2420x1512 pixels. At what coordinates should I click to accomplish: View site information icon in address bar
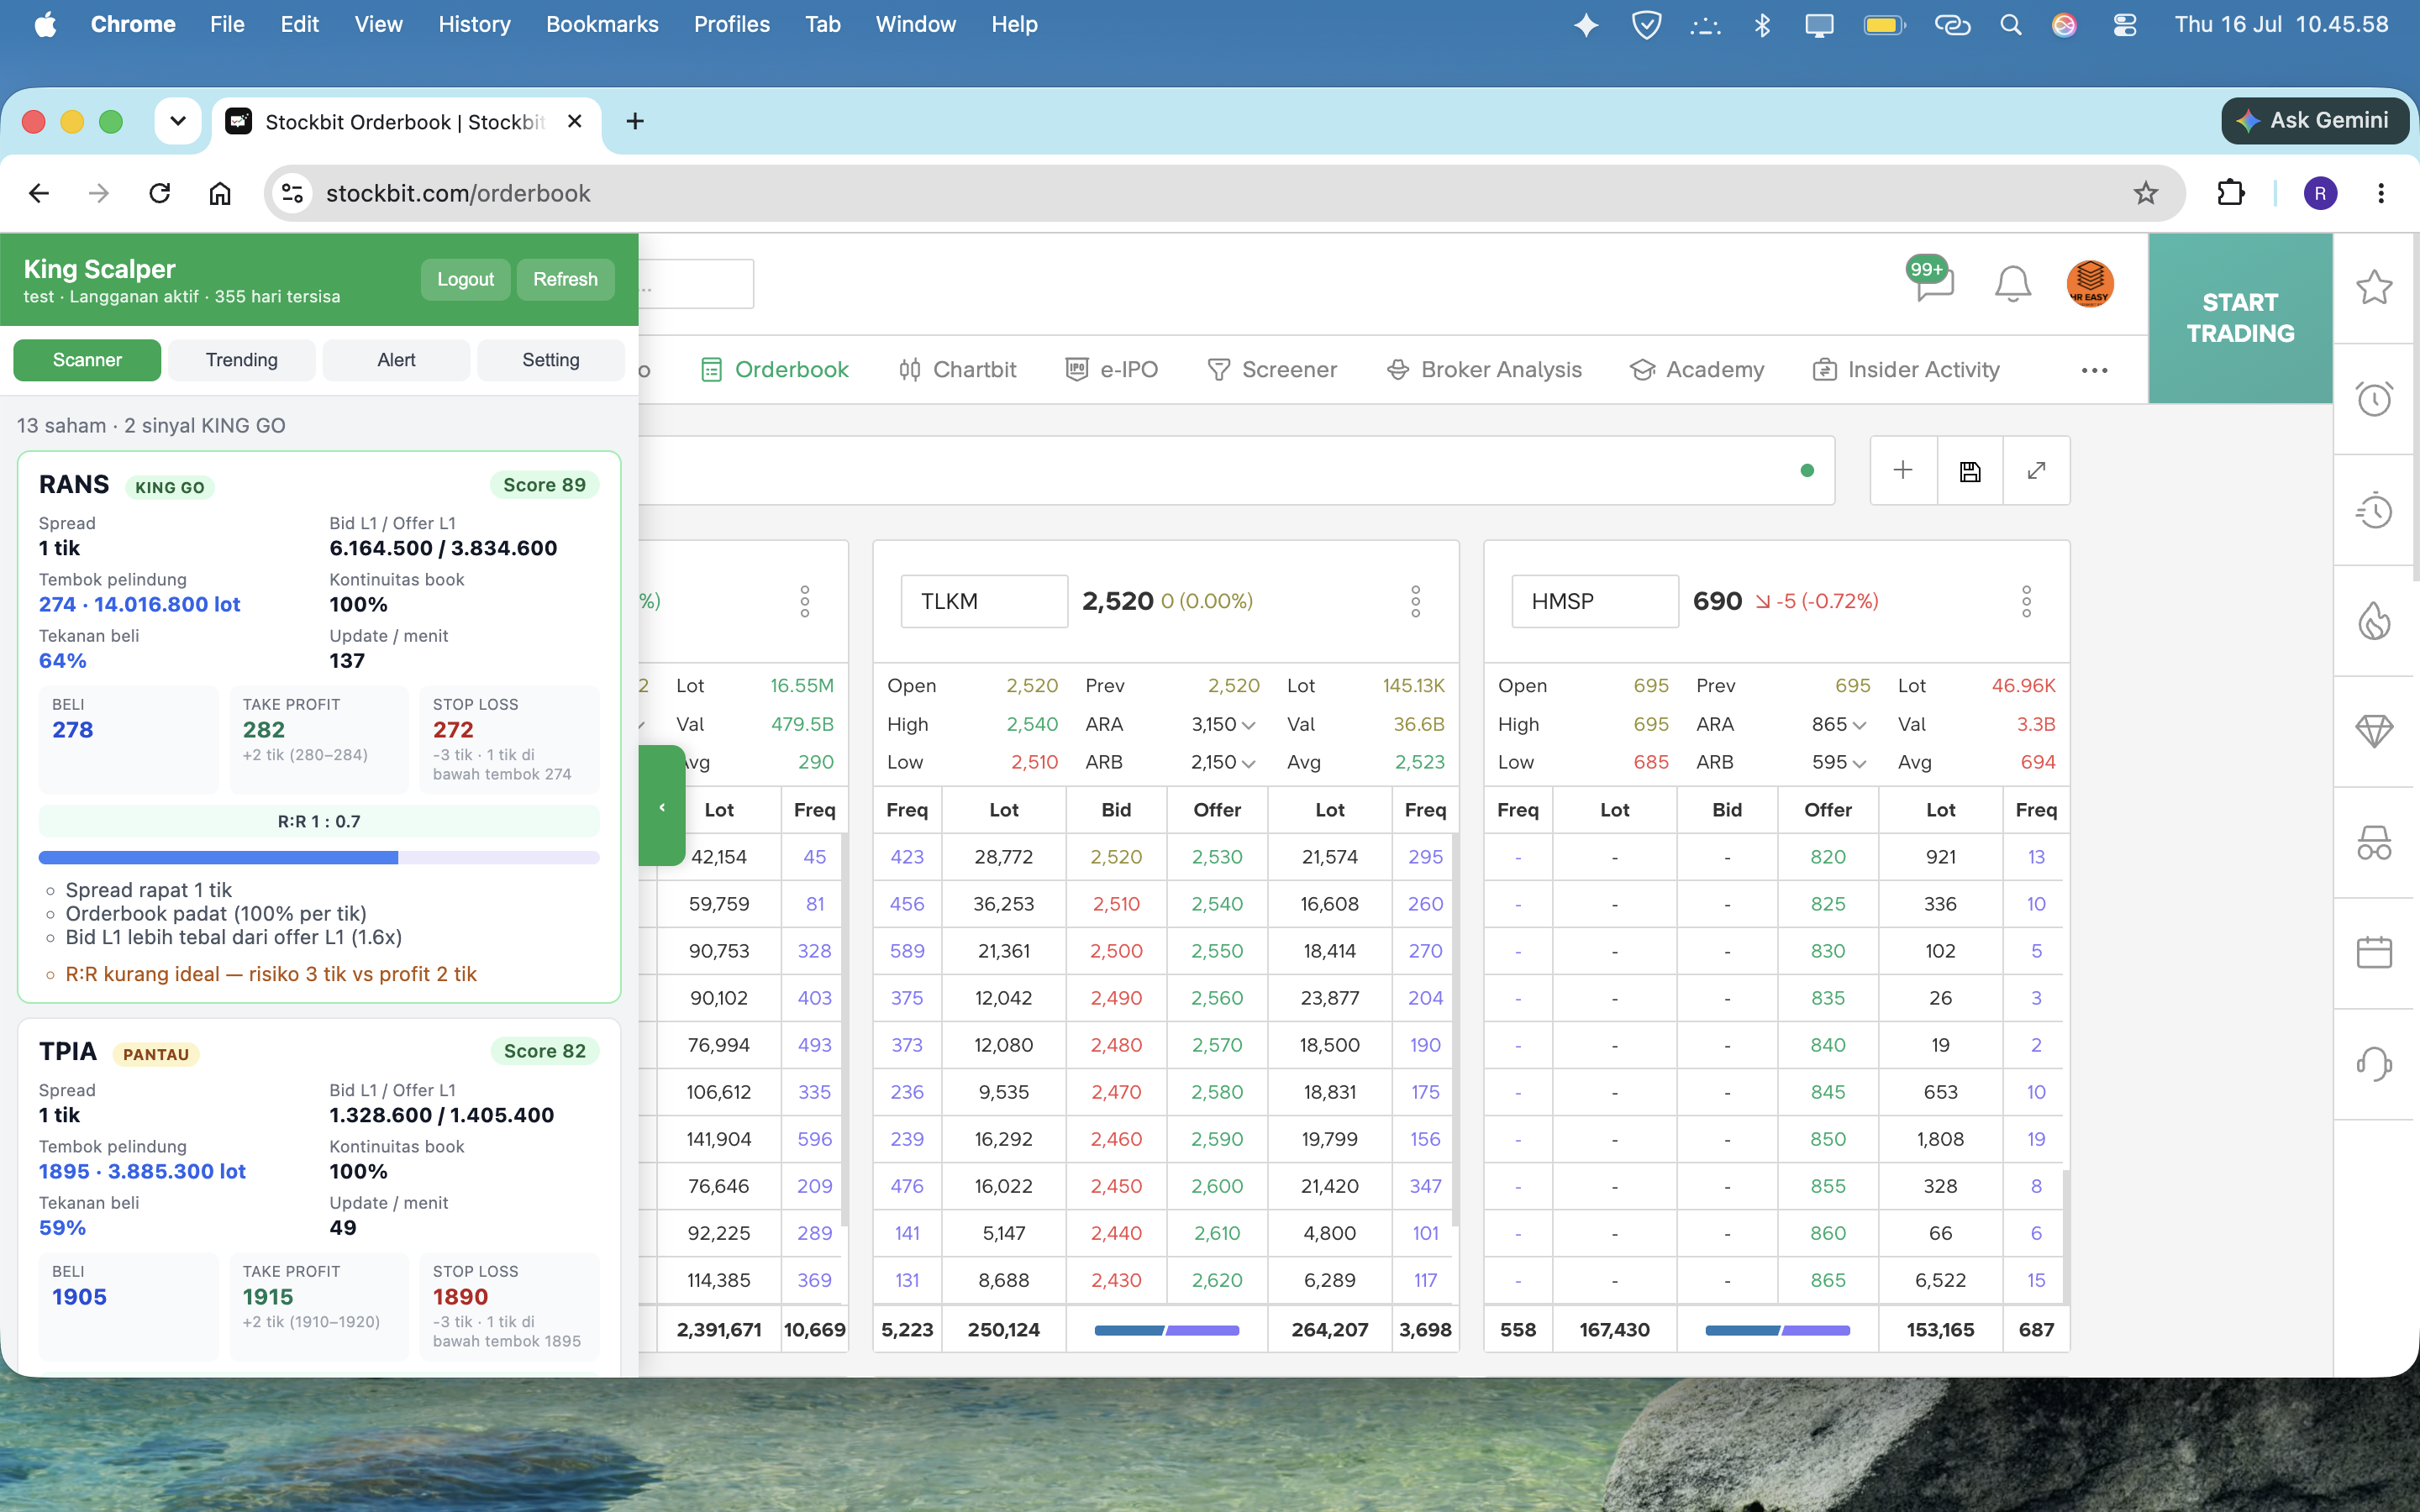pos(293,193)
